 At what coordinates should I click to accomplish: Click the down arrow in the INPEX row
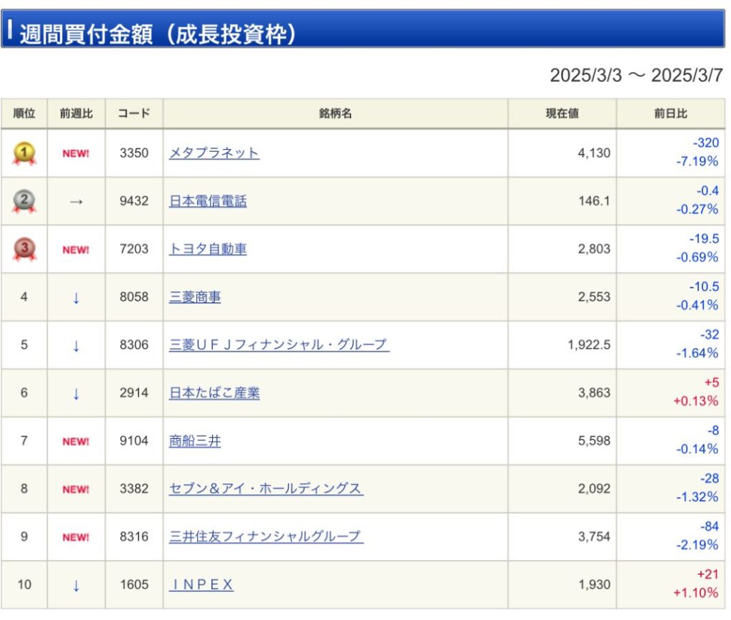[76, 585]
